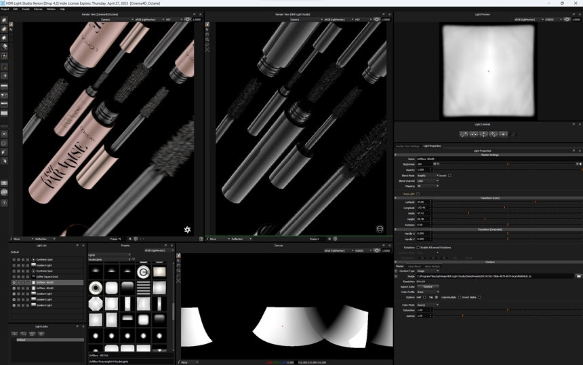Click the first button in the Light Looks toolbar
Image resolution: width=583 pixels, height=365 pixels.
click(x=14, y=334)
